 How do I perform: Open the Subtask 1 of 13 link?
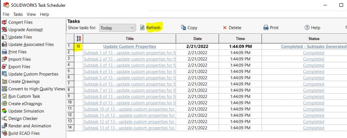point(130,53)
